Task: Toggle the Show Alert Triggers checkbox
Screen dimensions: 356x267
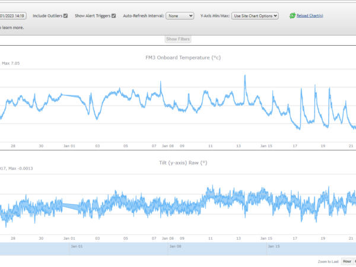Action: 113,16
